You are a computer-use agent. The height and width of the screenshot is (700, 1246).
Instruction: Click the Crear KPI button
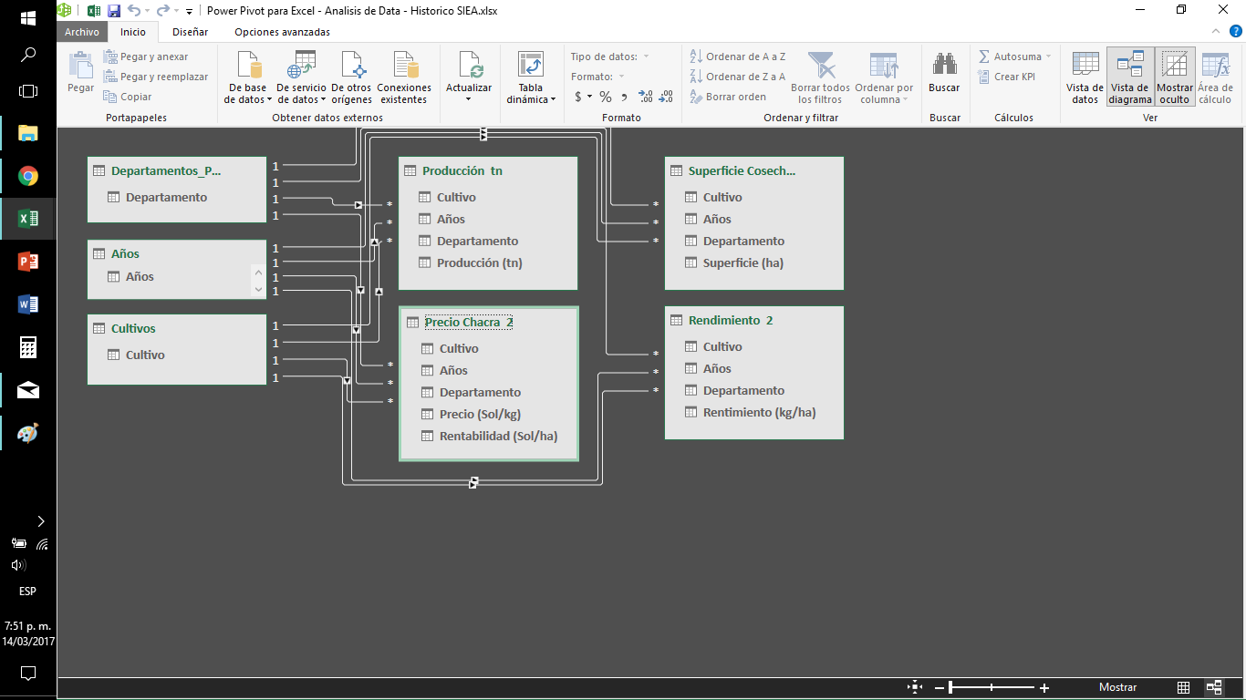click(1006, 77)
